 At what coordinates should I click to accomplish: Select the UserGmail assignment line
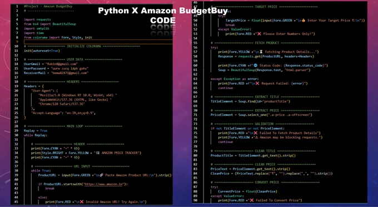(51, 64)
